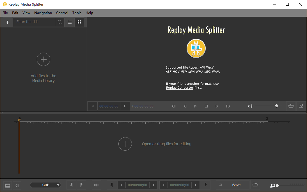Switch Media Library to grid thumbnails view
Viewport: 307px width, 192px height.
(x=79, y=22)
